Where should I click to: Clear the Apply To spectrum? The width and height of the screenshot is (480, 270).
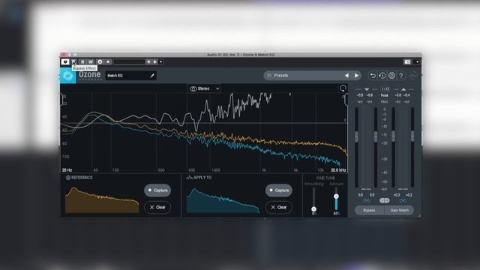point(278,207)
